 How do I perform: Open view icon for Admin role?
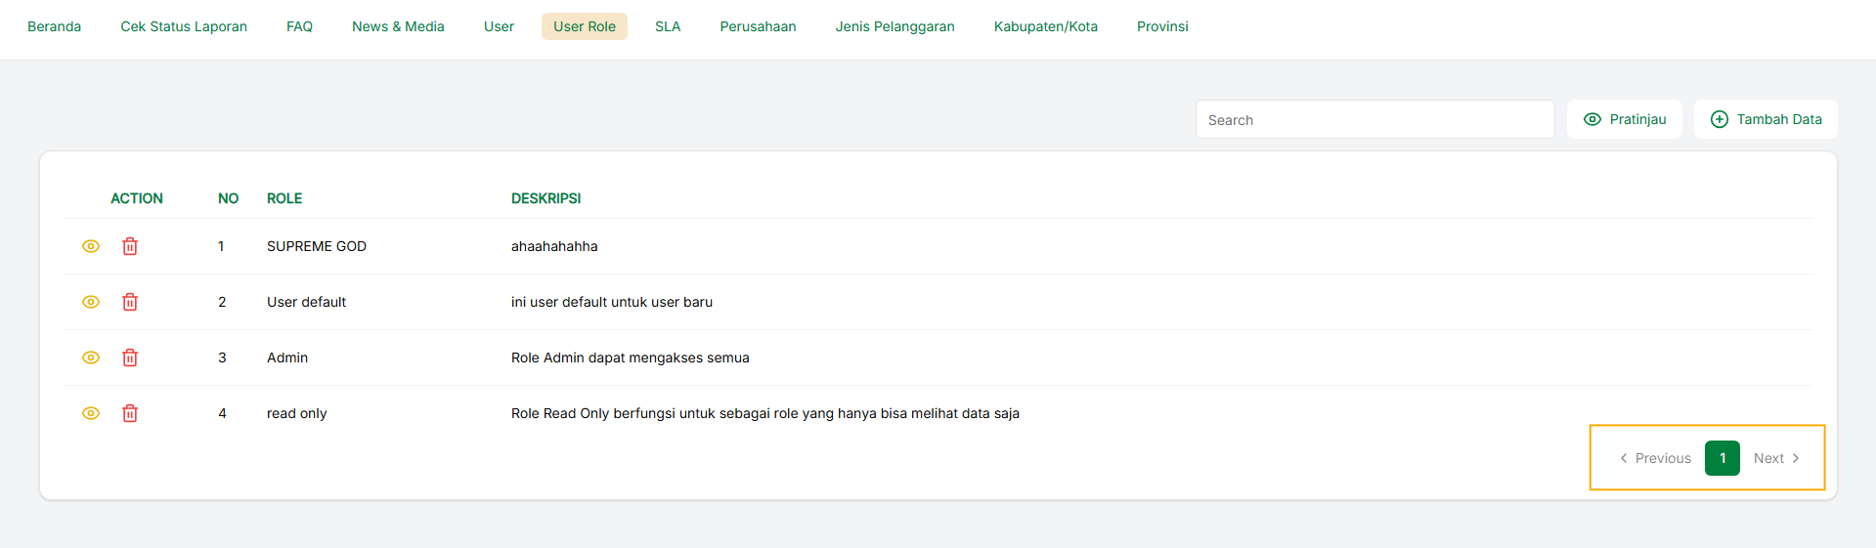pos(91,358)
